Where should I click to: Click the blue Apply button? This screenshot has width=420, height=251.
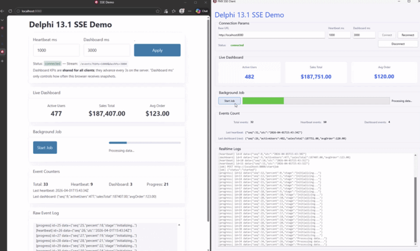tap(157, 50)
